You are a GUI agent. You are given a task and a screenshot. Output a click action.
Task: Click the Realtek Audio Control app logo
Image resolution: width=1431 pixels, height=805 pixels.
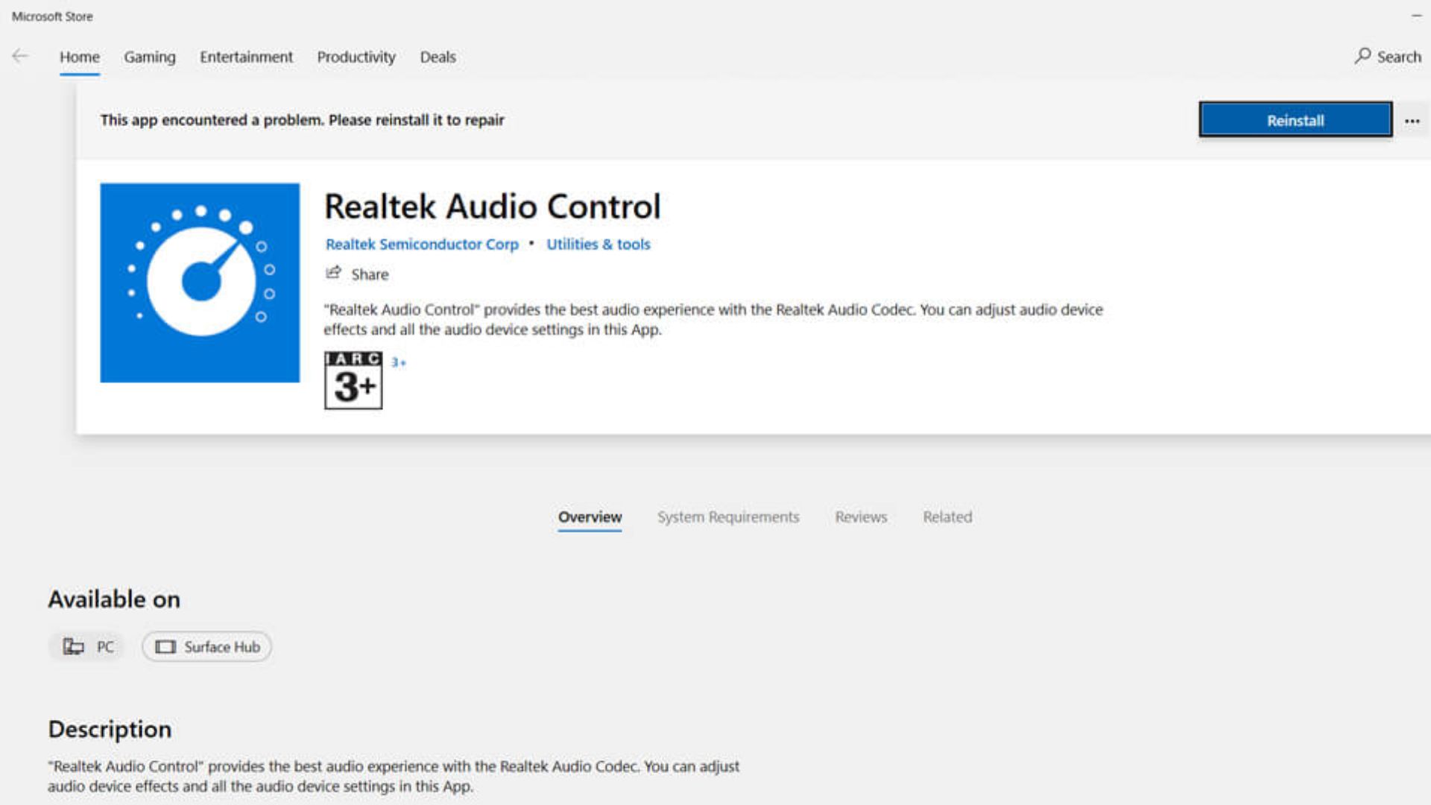(x=200, y=283)
